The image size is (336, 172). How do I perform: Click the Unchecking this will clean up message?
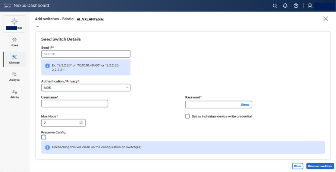click(x=97, y=147)
